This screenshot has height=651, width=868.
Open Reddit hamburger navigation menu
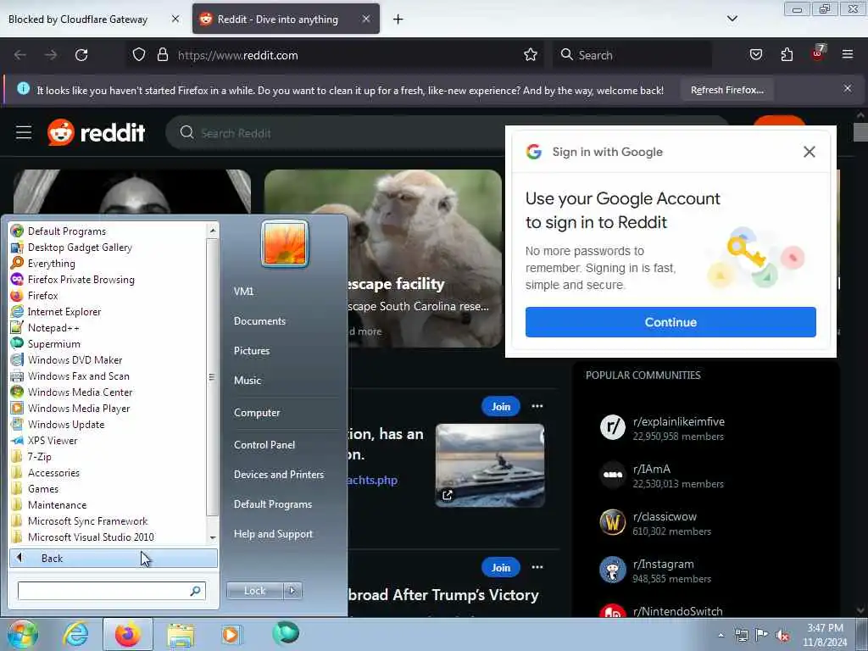click(x=24, y=133)
